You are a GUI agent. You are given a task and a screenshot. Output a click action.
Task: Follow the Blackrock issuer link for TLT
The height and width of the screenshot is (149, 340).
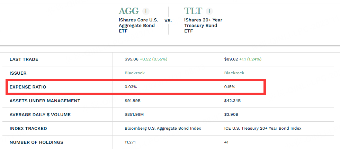pos(234,73)
